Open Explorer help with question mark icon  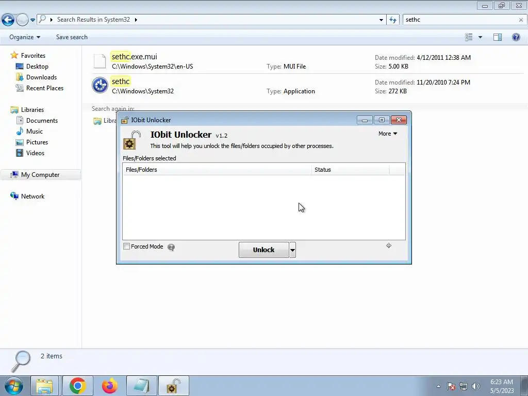(x=516, y=37)
